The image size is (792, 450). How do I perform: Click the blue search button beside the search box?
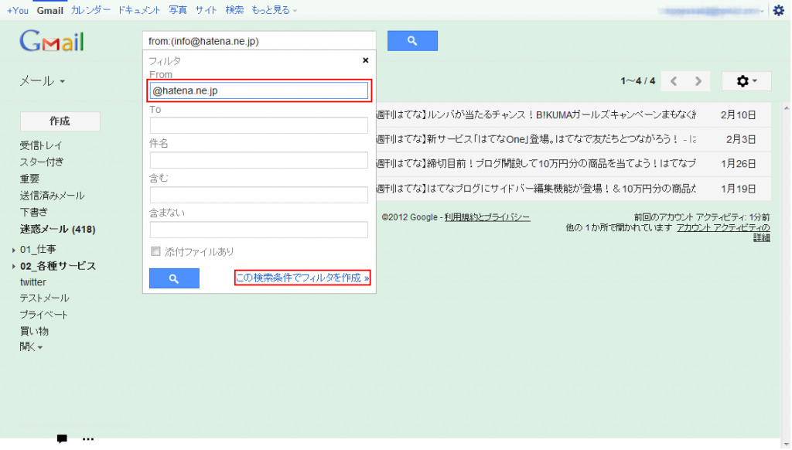pyautogui.click(x=412, y=40)
